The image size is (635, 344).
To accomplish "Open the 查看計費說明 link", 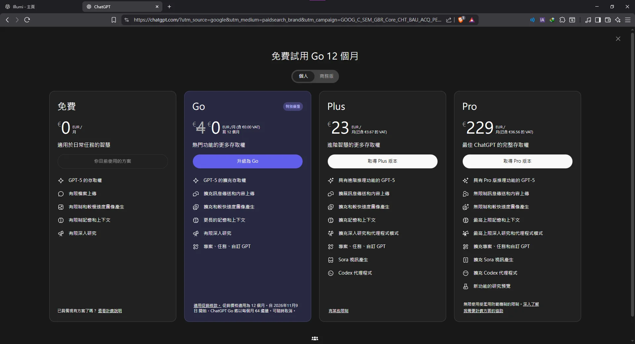I will 110,311.
